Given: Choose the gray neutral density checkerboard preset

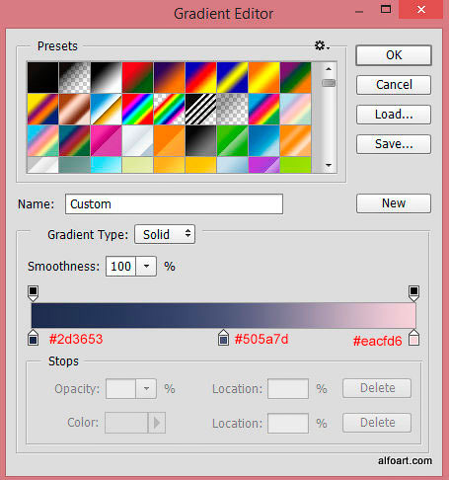Looking at the screenshot, I should [232, 109].
